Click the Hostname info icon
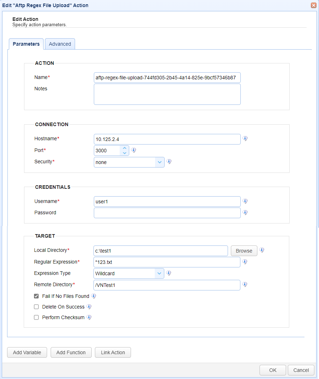The image size is (319, 379). click(245, 138)
